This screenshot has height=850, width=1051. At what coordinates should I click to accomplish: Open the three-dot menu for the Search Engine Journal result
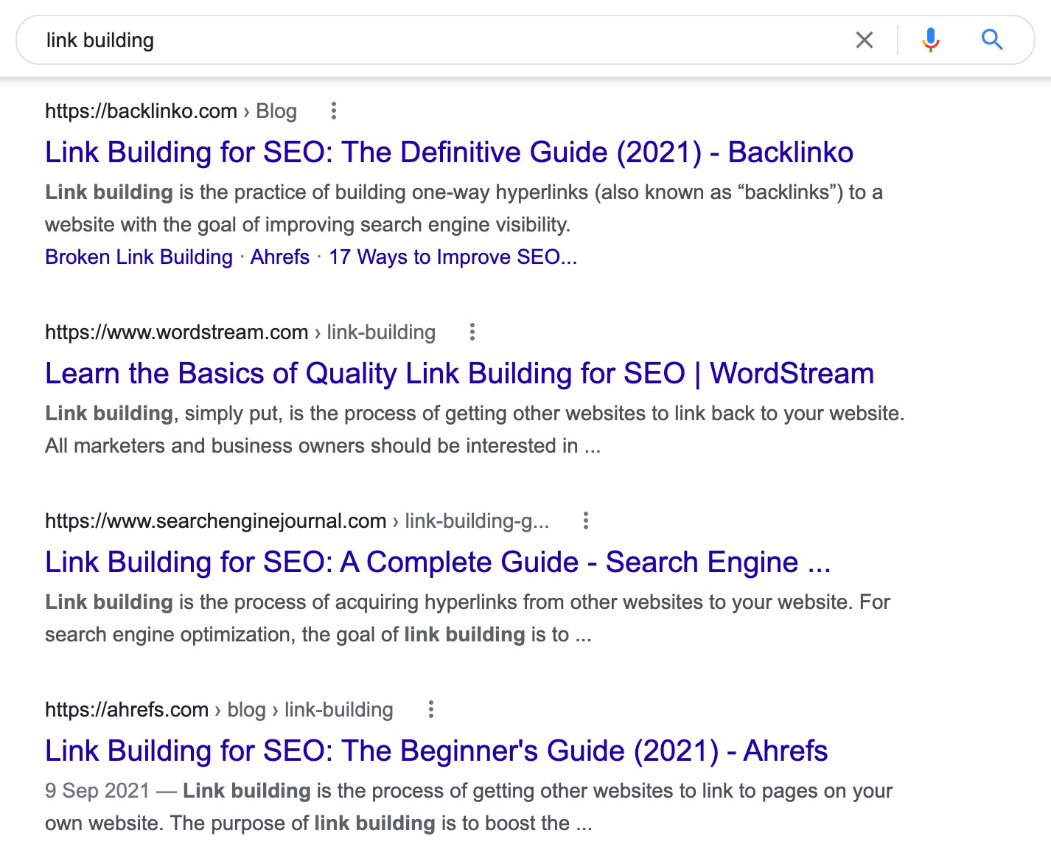click(586, 521)
